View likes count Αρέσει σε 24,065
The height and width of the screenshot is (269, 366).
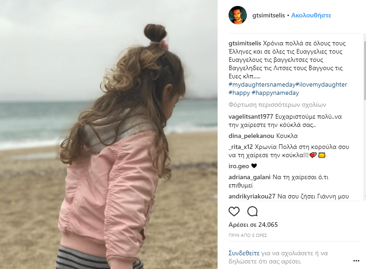pos(253,225)
